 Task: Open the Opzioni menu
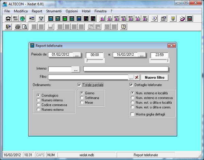coord(72,11)
